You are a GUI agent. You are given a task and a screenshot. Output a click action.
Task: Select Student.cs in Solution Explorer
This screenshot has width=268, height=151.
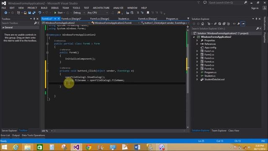[x=210, y=76]
